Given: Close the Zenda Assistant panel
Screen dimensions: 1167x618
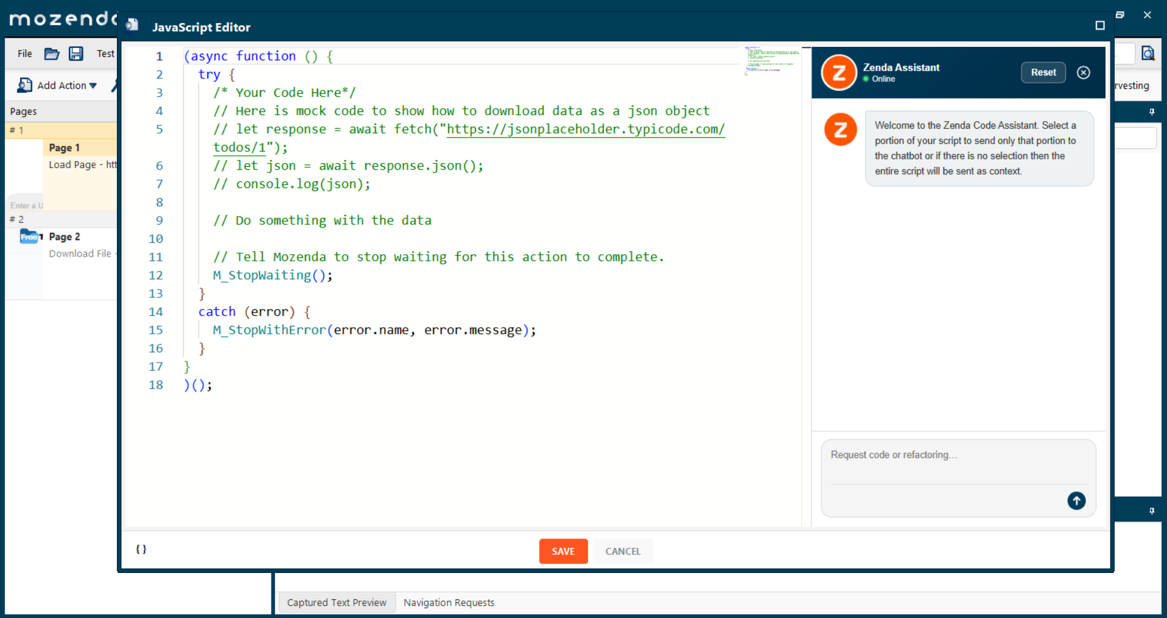Looking at the screenshot, I should (x=1084, y=72).
